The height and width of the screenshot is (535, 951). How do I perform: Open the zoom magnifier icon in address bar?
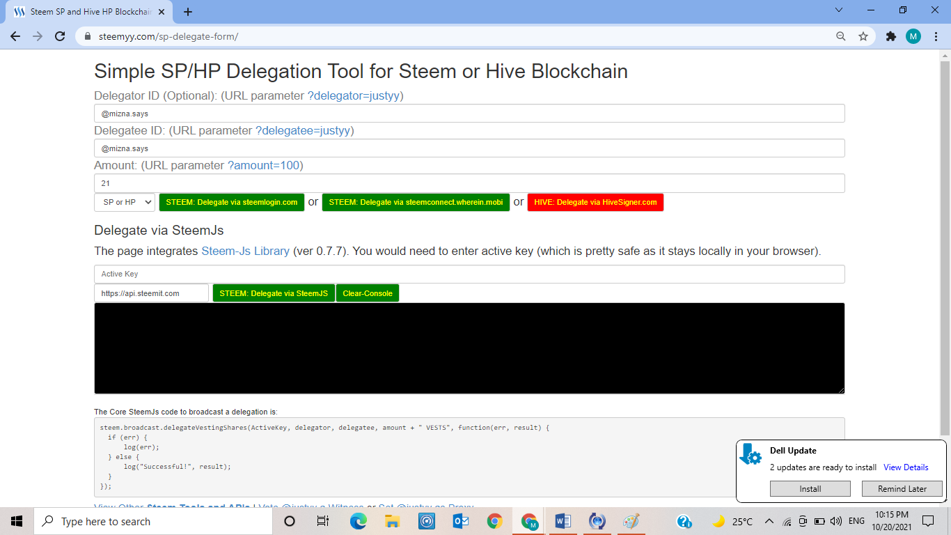(x=841, y=36)
